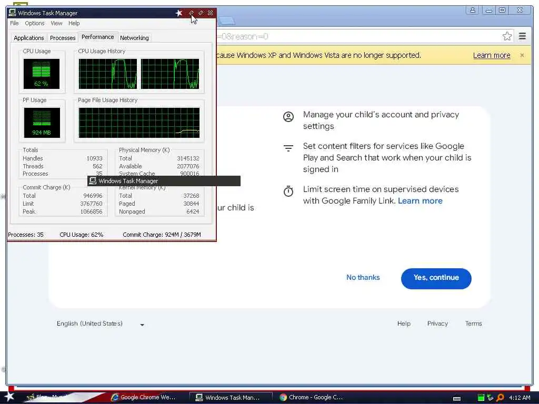Image resolution: width=539 pixels, height=404 pixels.
Task: Click the PF Usage meter gauge
Action: [42, 123]
